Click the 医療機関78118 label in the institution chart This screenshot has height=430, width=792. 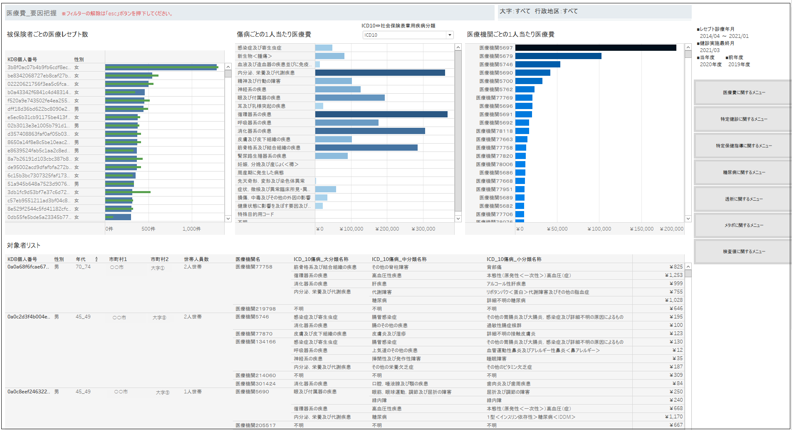click(494, 131)
